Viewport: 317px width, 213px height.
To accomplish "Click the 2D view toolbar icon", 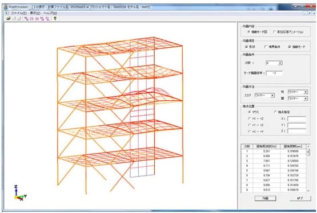I will click(x=32, y=19).
